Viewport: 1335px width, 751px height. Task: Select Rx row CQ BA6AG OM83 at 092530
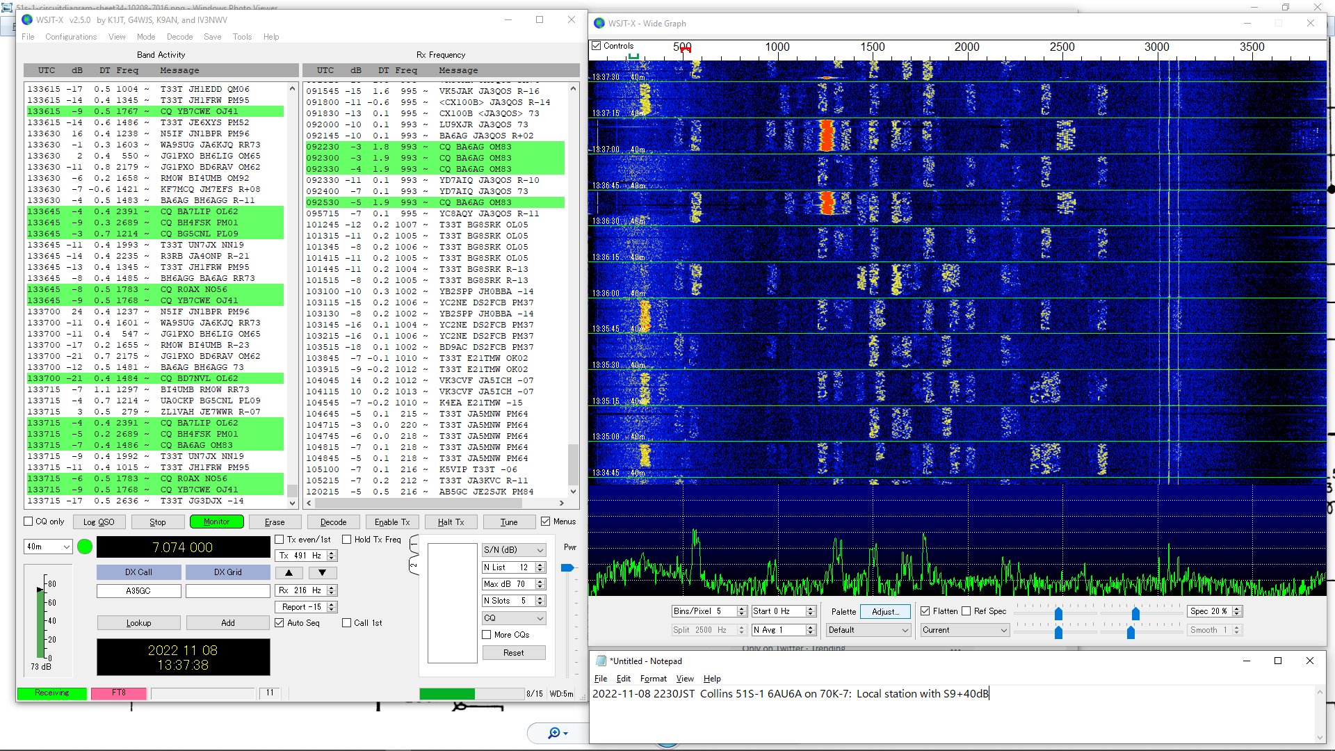435,202
